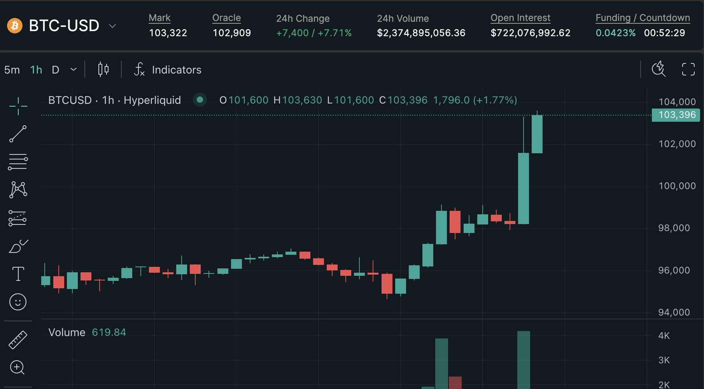Select the 5m timeframe

tap(12, 70)
